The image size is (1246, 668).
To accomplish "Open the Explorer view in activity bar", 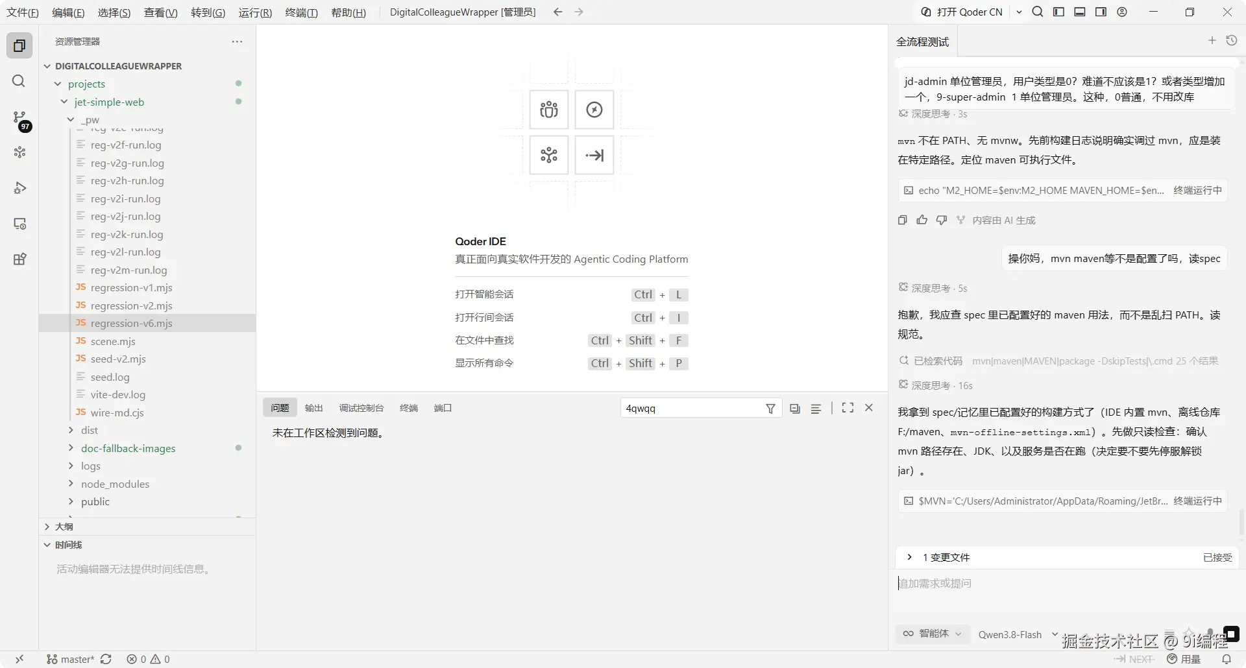I will click(x=19, y=45).
